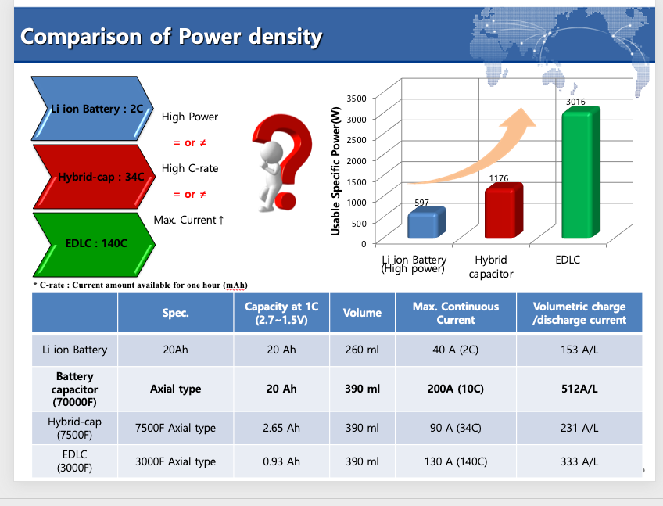Select the green EDLC bar labeled 3016
The width and height of the screenshot is (663, 506).
pyautogui.click(x=578, y=173)
